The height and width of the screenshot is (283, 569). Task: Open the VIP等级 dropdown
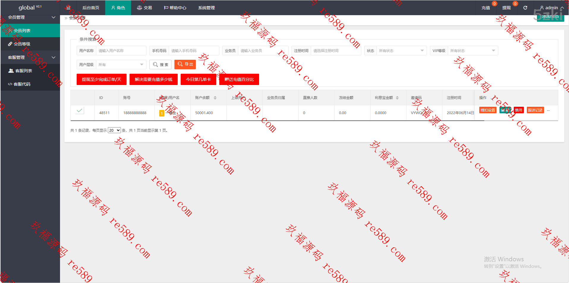coord(472,51)
